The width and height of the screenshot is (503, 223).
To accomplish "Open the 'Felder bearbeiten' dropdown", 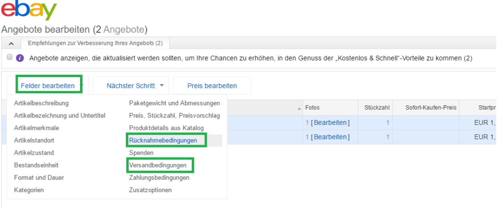I will 48,86.
